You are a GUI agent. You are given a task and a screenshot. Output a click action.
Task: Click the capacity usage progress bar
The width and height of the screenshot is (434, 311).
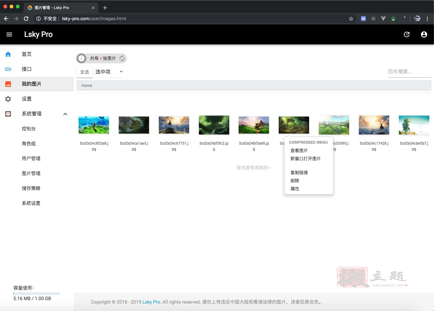(37, 293)
